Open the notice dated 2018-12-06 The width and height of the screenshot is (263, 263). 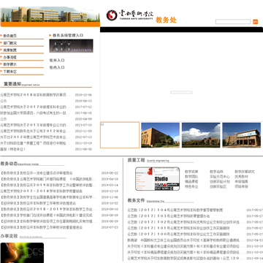coord(35,95)
